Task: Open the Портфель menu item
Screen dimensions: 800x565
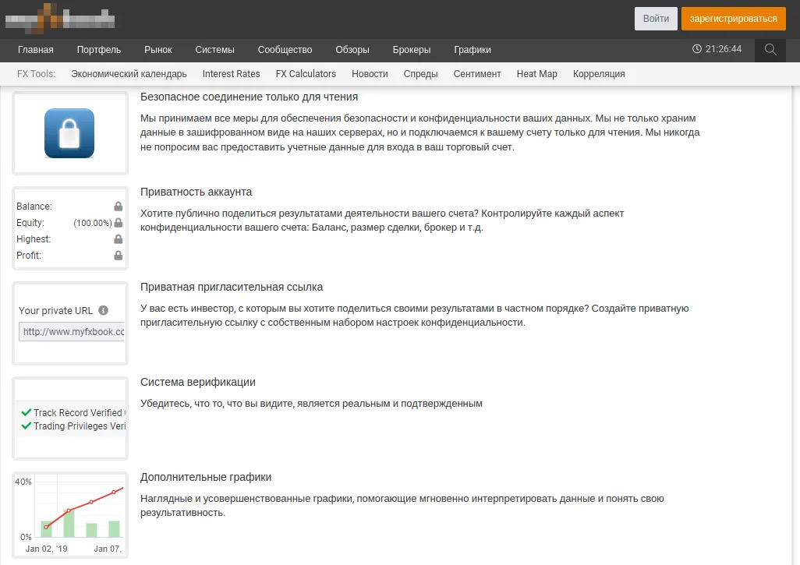Action: (99, 49)
